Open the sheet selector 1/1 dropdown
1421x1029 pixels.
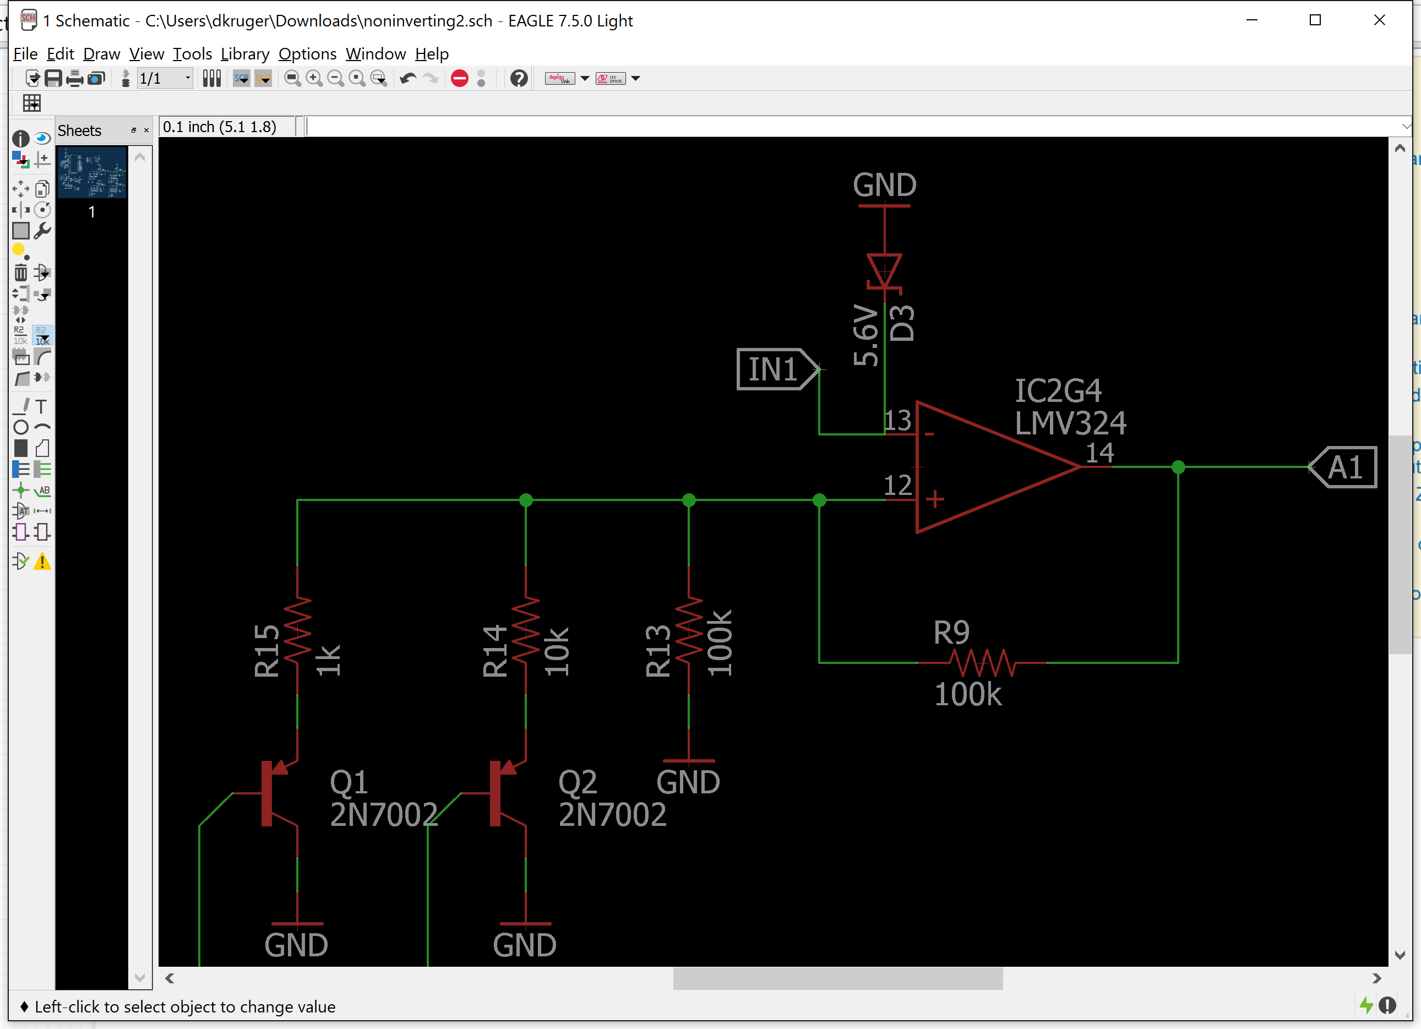(x=187, y=78)
